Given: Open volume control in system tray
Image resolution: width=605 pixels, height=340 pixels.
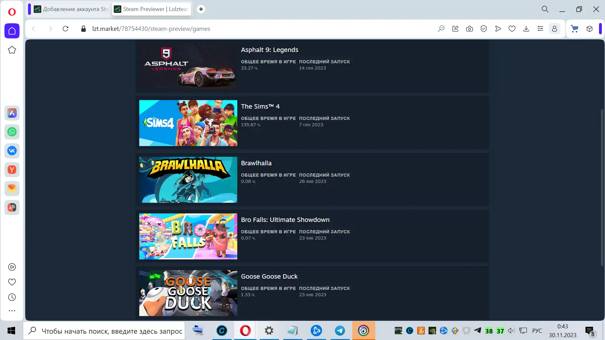Looking at the screenshot, I should click(511, 331).
